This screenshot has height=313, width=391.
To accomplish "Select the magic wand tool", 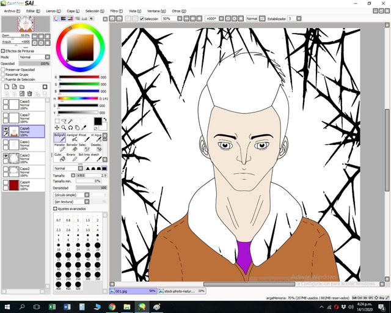I will [x=71, y=121].
